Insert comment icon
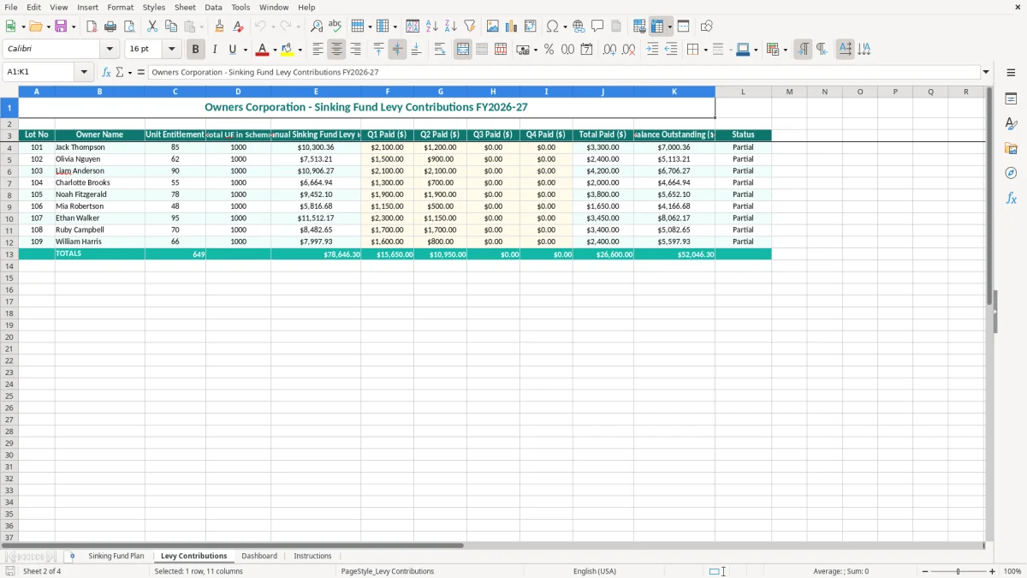Image resolution: width=1027 pixels, height=578 pixels. point(597,27)
